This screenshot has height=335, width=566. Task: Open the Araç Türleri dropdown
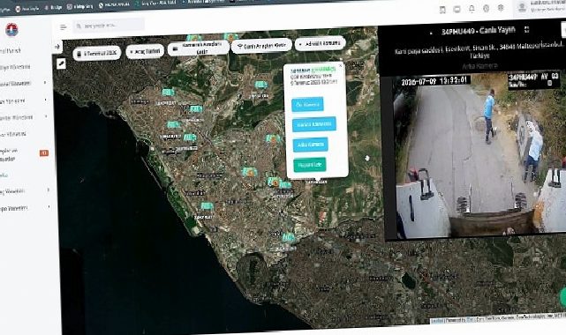coord(145,52)
